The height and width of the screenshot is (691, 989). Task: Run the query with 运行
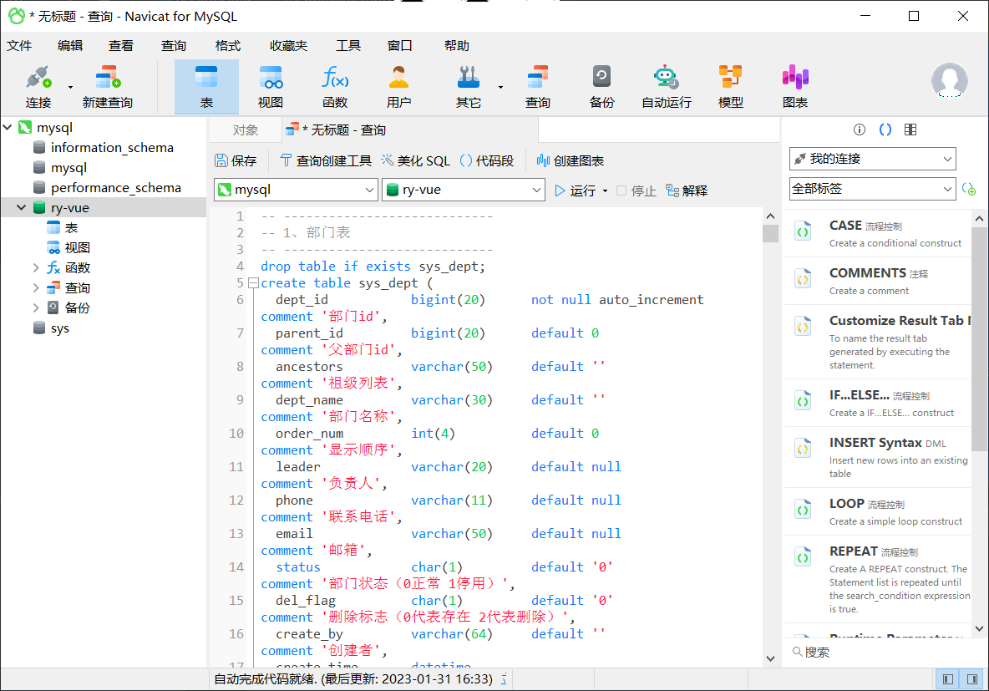(575, 191)
